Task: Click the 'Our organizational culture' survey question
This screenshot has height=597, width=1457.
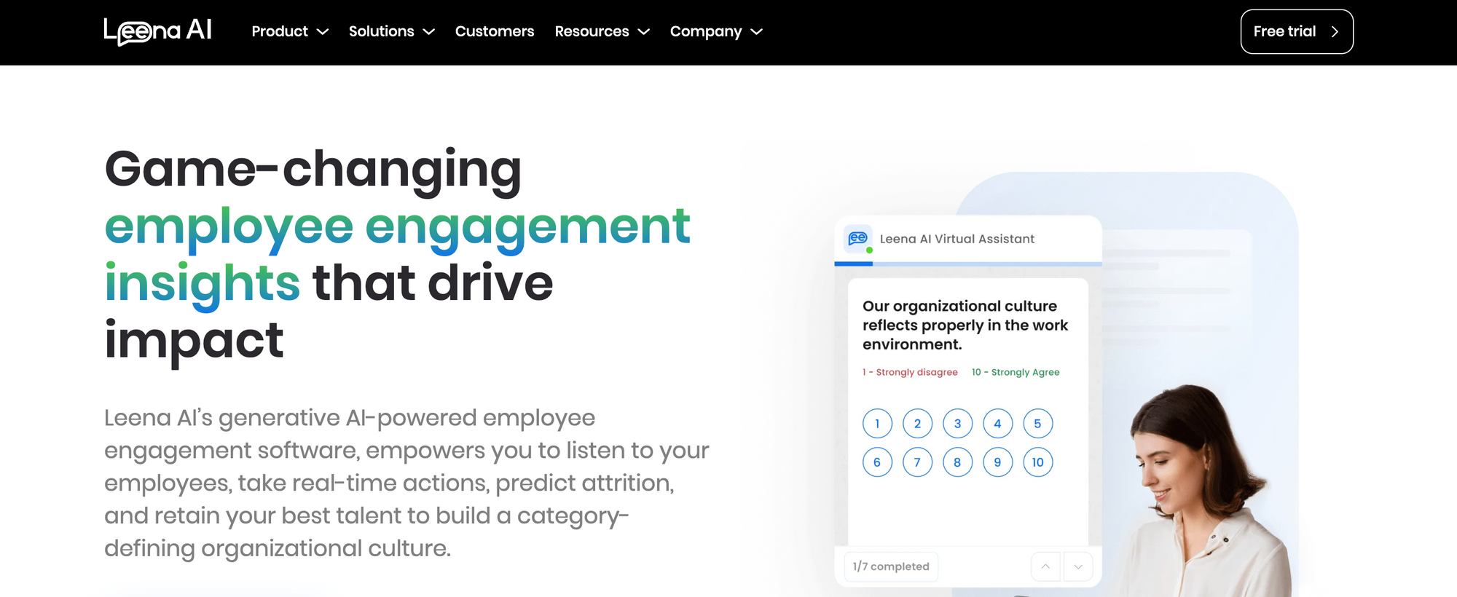Action: click(965, 325)
